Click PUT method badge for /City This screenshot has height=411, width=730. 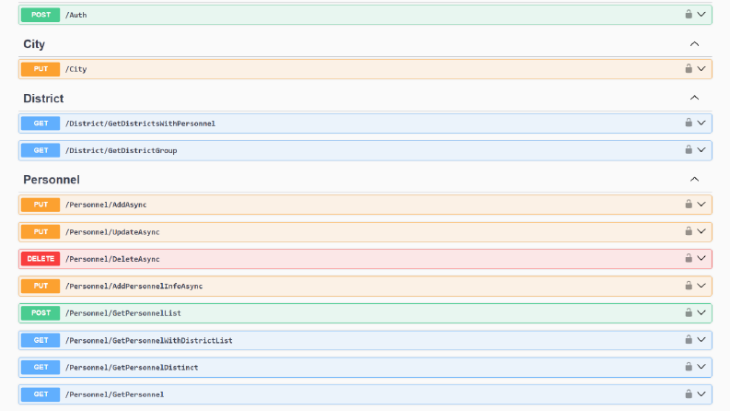pos(41,69)
